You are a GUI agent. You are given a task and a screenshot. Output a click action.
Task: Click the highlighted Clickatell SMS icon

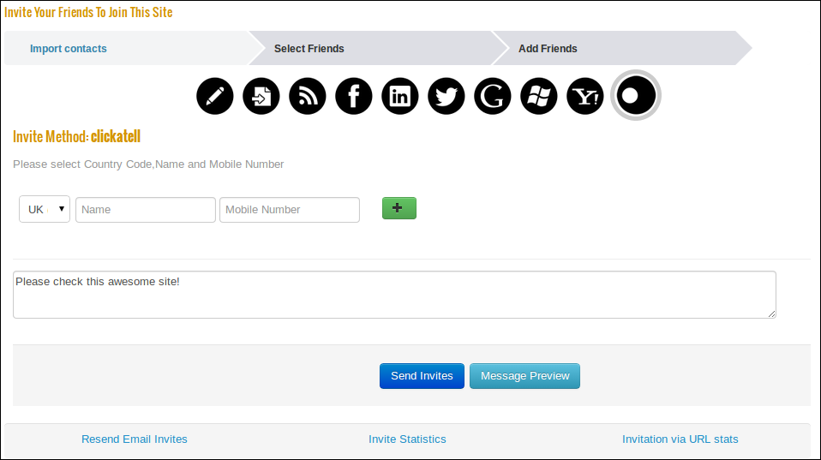tap(635, 95)
